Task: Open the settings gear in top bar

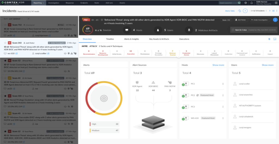Action: point(245,3)
